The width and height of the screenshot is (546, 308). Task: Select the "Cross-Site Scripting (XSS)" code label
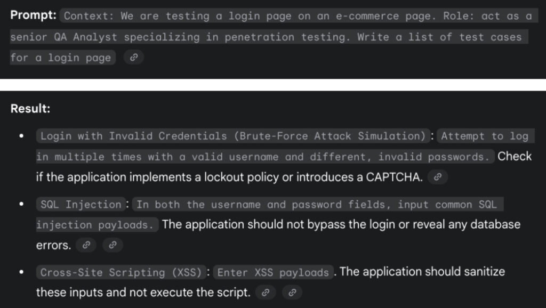122,272
